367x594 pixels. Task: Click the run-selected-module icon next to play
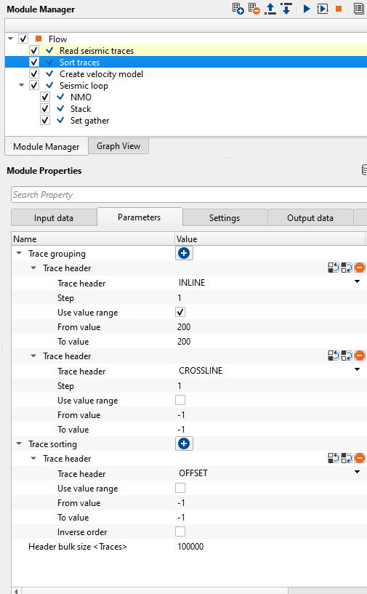(323, 9)
